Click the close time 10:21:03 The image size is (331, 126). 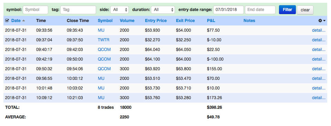pos(75,98)
